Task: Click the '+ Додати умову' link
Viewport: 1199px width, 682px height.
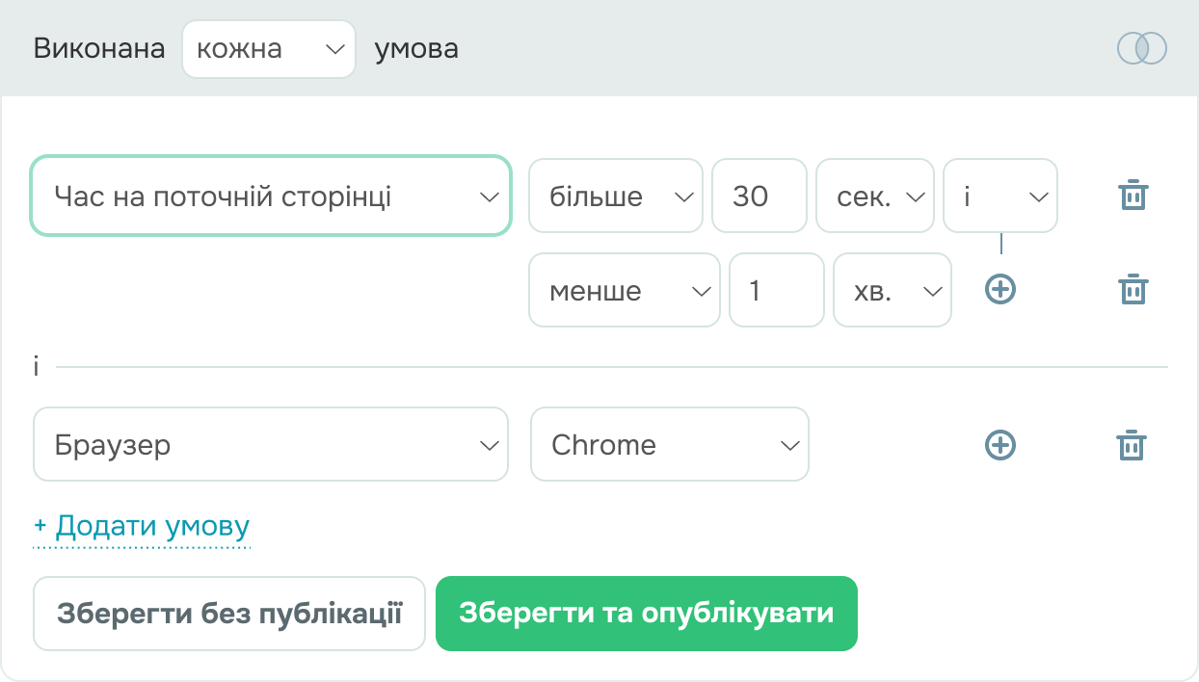Action: tap(142, 527)
